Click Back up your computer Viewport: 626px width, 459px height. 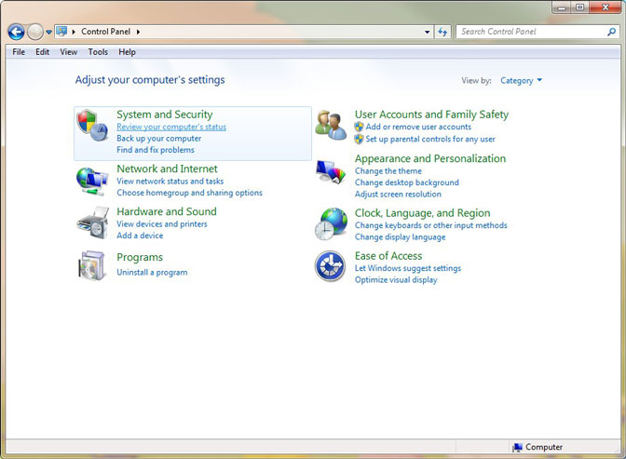[159, 139]
